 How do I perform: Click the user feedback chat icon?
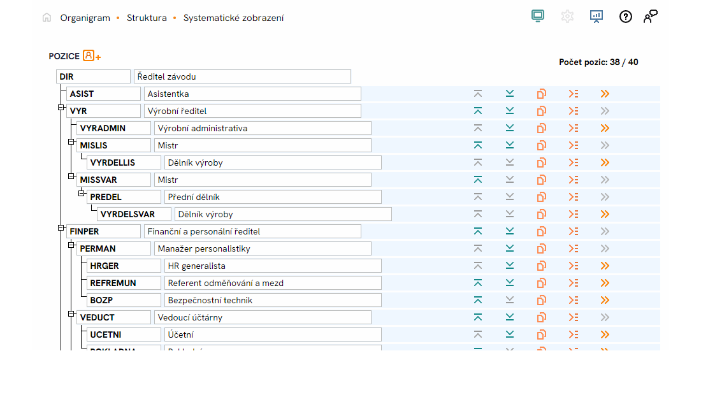650,17
